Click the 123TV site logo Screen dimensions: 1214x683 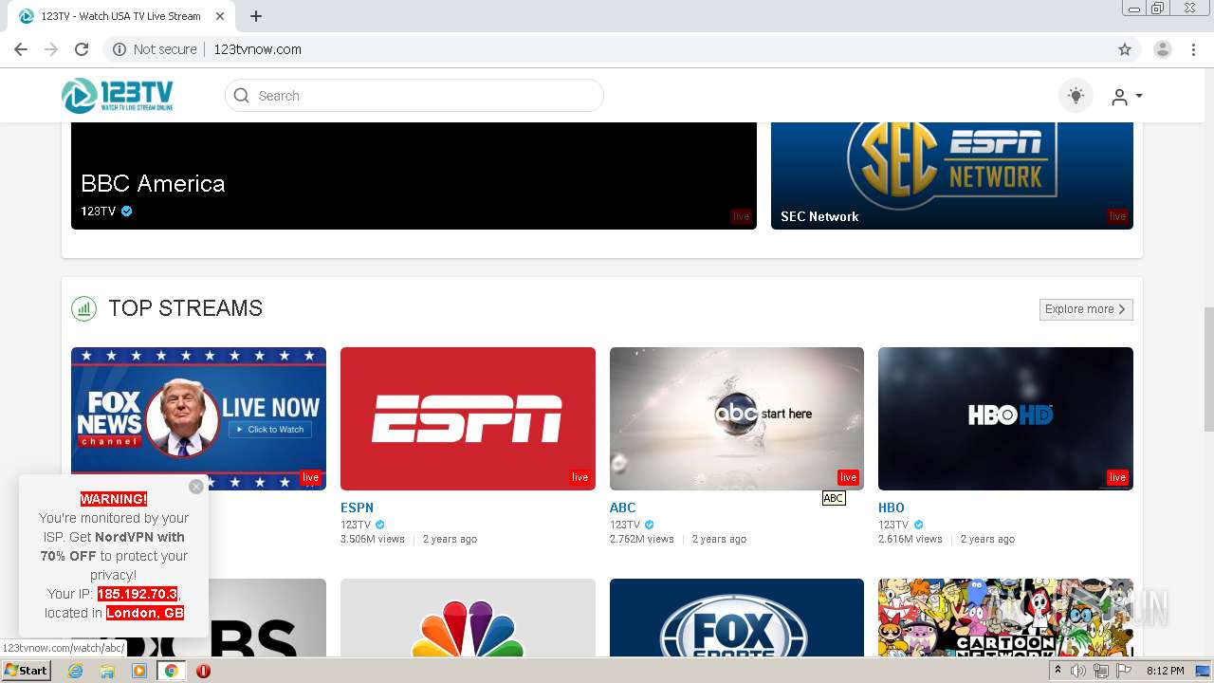pyautogui.click(x=118, y=96)
